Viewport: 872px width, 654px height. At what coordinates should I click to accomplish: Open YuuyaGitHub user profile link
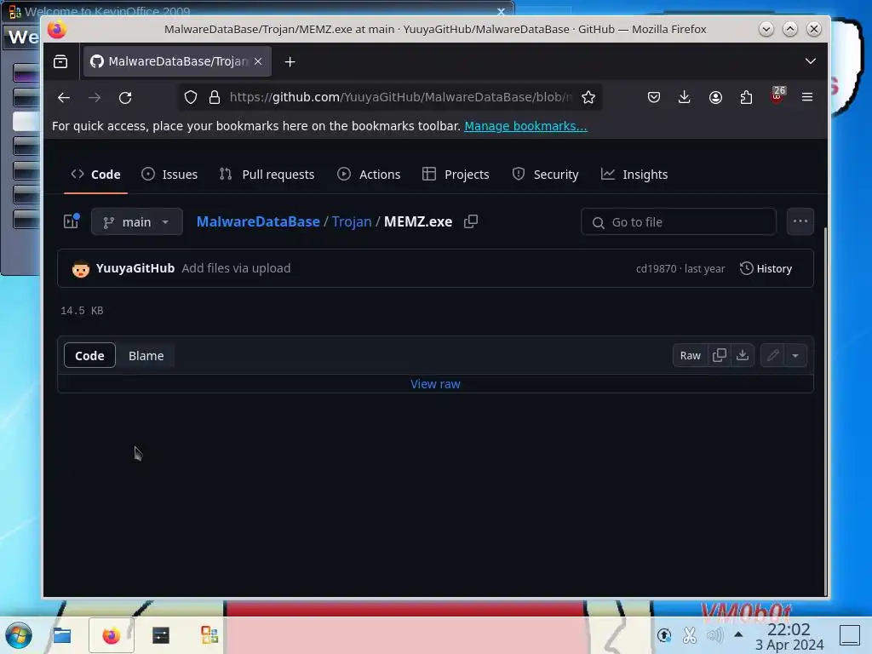coord(135,268)
